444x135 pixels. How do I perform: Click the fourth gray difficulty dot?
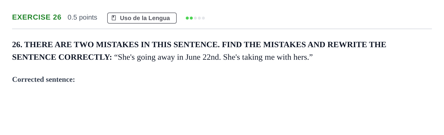click(x=199, y=18)
